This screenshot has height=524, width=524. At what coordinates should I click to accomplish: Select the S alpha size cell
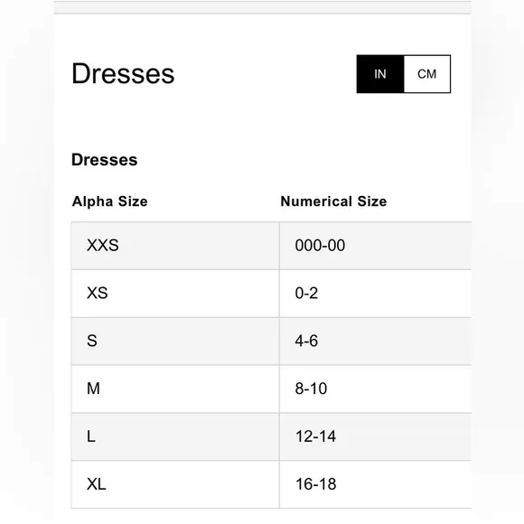click(x=175, y=342)
